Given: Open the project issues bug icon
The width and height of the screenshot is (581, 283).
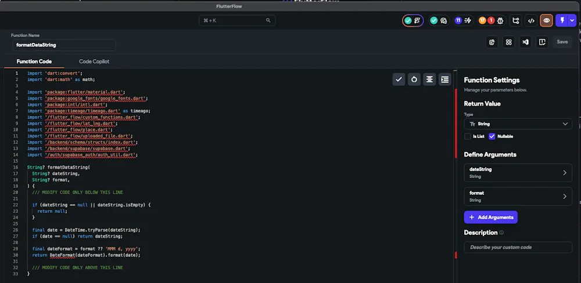Looking at the screenshot, I should tap(500, 21).
